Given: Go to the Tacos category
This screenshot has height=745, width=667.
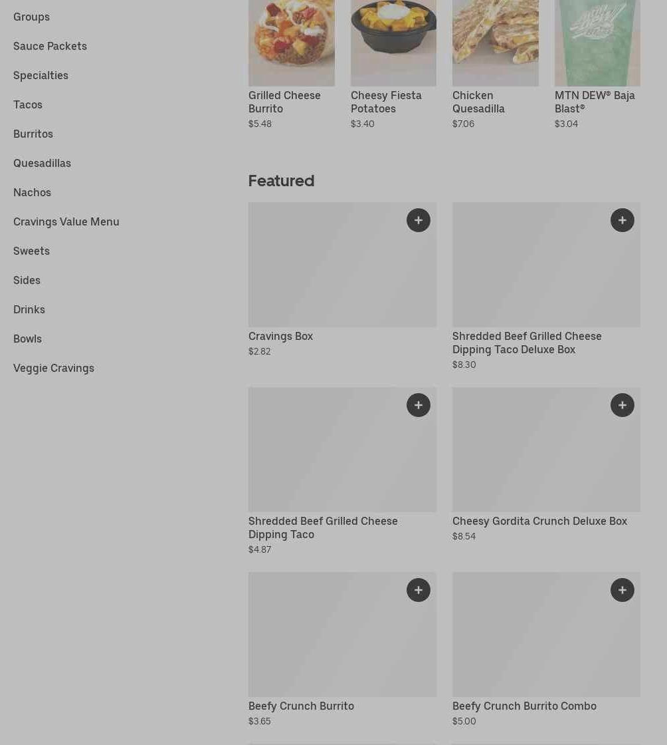Looking at the screenshot, I should (27, 104).
